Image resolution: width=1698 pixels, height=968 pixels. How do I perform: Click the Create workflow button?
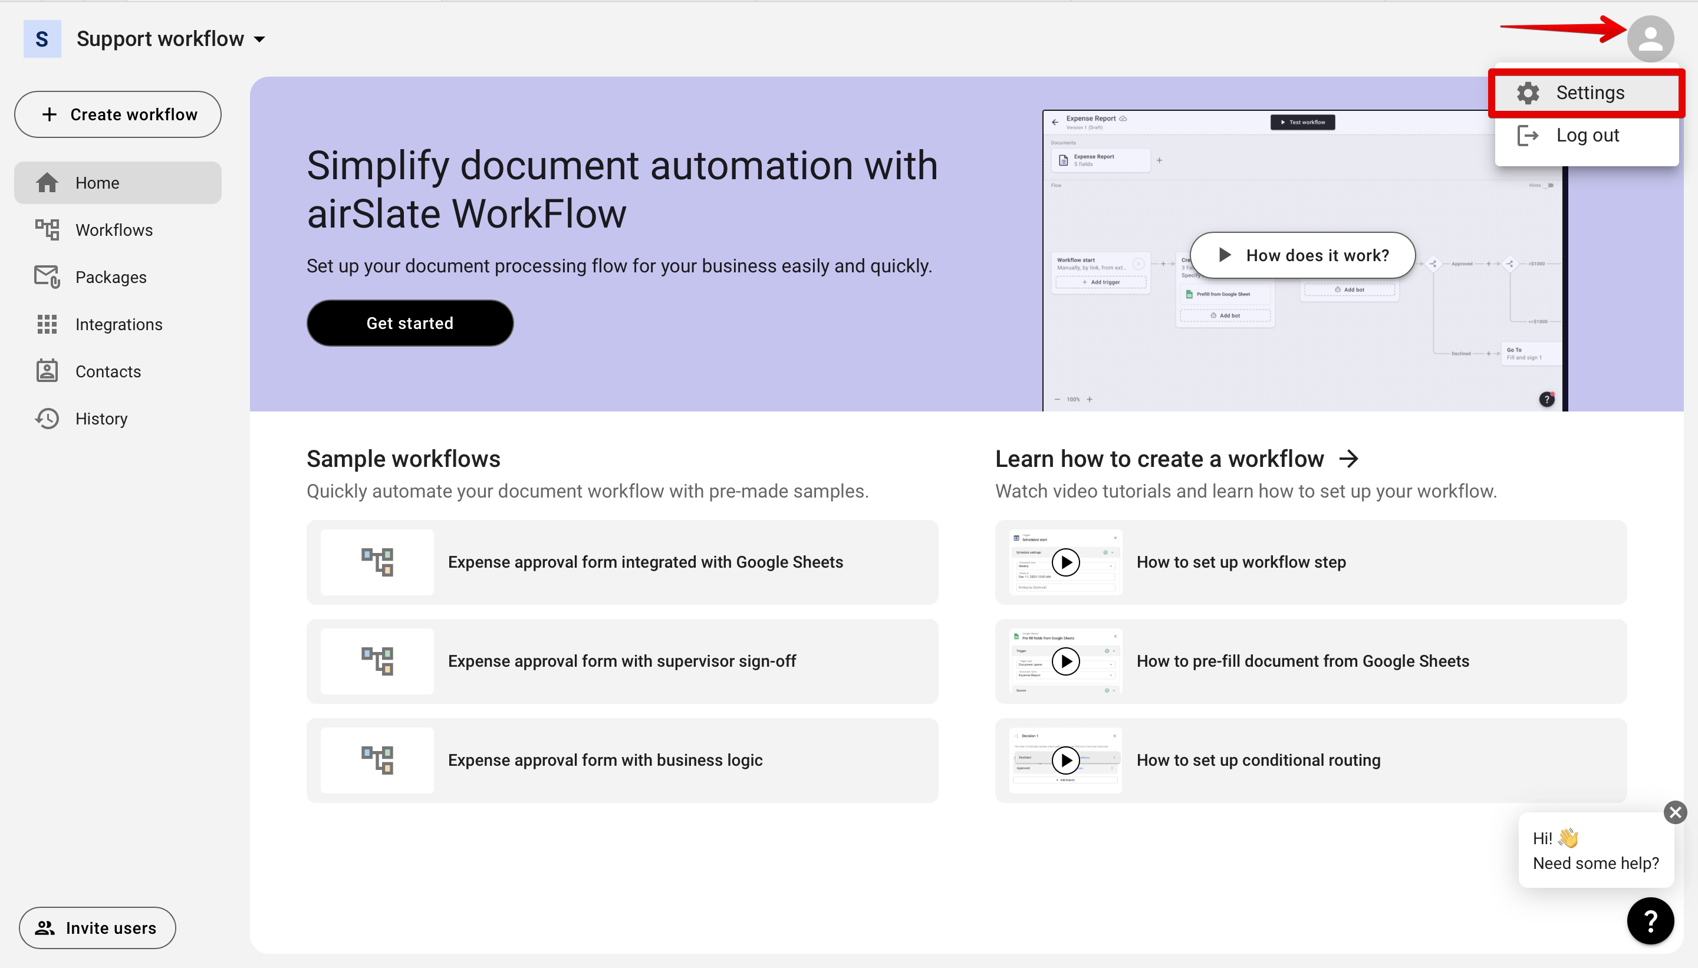coord(118,114)
